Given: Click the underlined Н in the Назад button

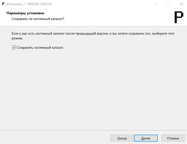Looking at the screenshot, I should click(x=119, y=138).
